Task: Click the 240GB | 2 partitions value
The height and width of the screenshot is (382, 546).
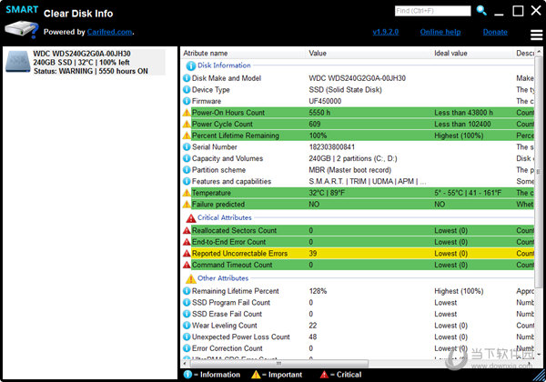Action: 353,158
